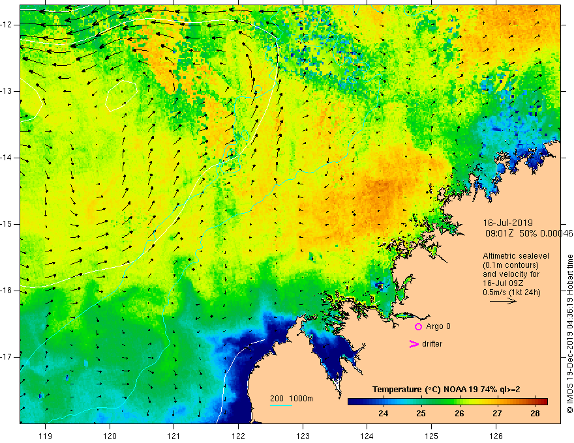The height and width of the screenshot is (443, 574).
Task: Click the text '09:01Z 50% 0.00046'
Action: pyautogui.click(x=529, y=233)
